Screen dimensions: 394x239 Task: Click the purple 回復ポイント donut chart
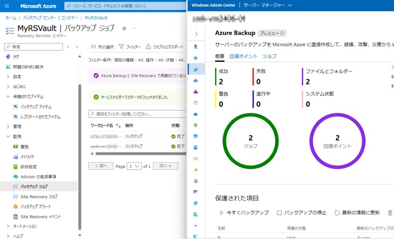(x=337, y=141)
